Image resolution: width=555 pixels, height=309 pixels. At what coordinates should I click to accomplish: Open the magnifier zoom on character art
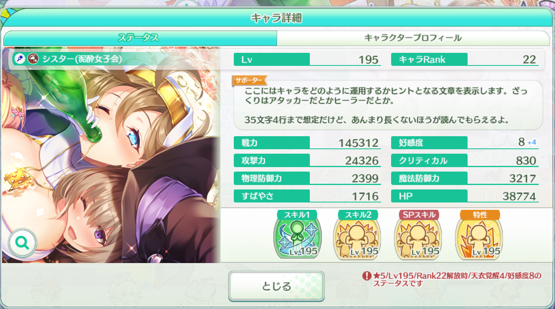[x=22, y=243]
